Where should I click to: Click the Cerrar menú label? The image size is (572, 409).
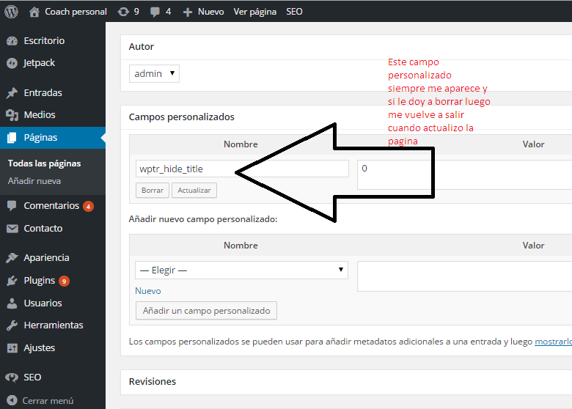(48, 401)
